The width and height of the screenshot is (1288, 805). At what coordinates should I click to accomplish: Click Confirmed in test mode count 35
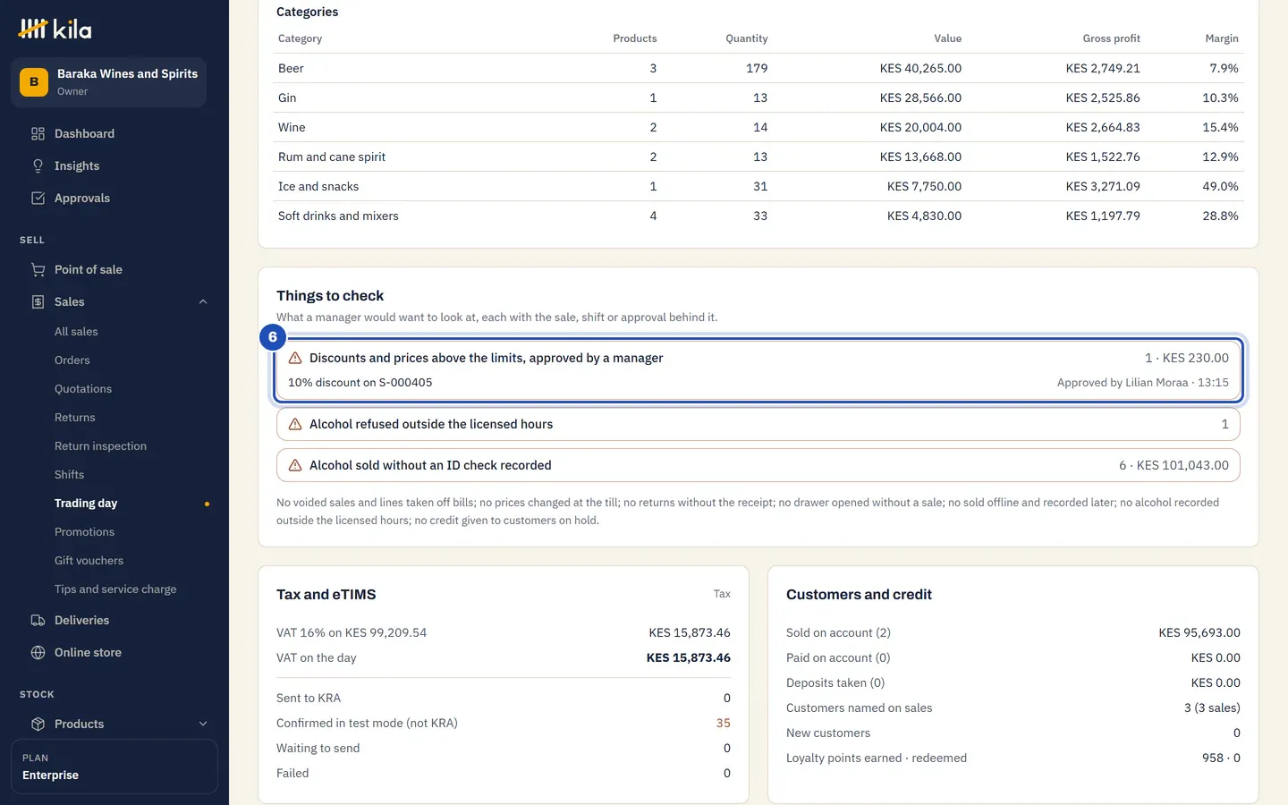(x=723, y=723)
